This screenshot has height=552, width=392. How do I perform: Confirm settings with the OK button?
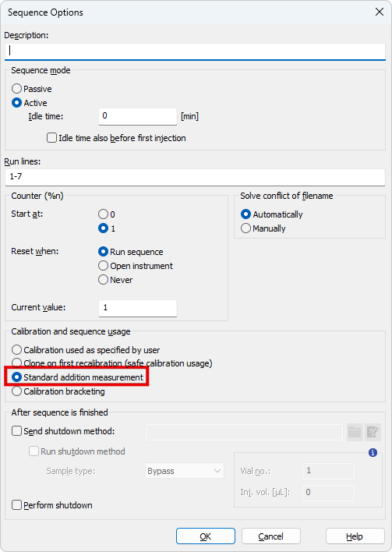click(206, 536)
